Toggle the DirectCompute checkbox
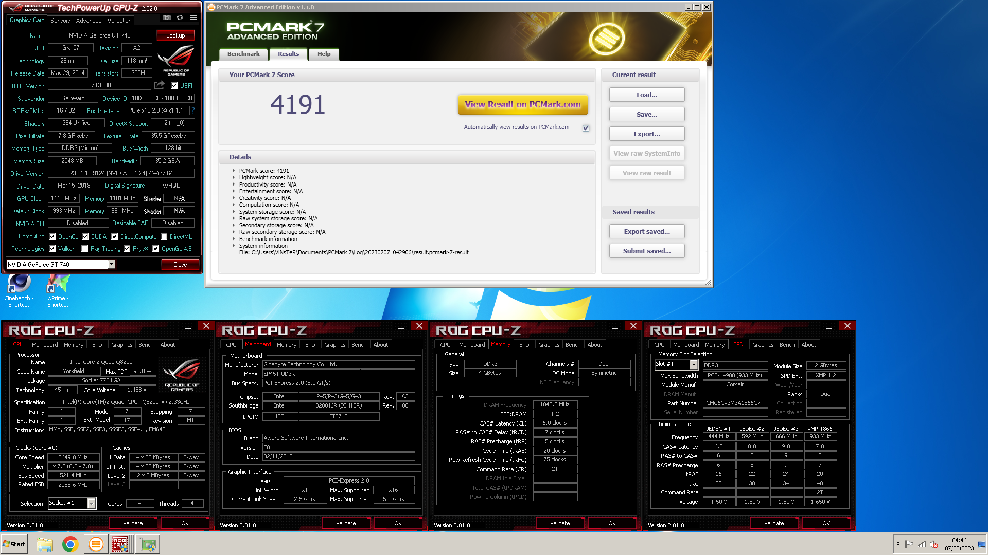The width and height of the screenshot is (988, 555). 115,237
